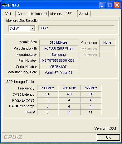This screenshot has width=122, height=144.
Task: Click the Max Bandwidth label
Action: (25, 48)
